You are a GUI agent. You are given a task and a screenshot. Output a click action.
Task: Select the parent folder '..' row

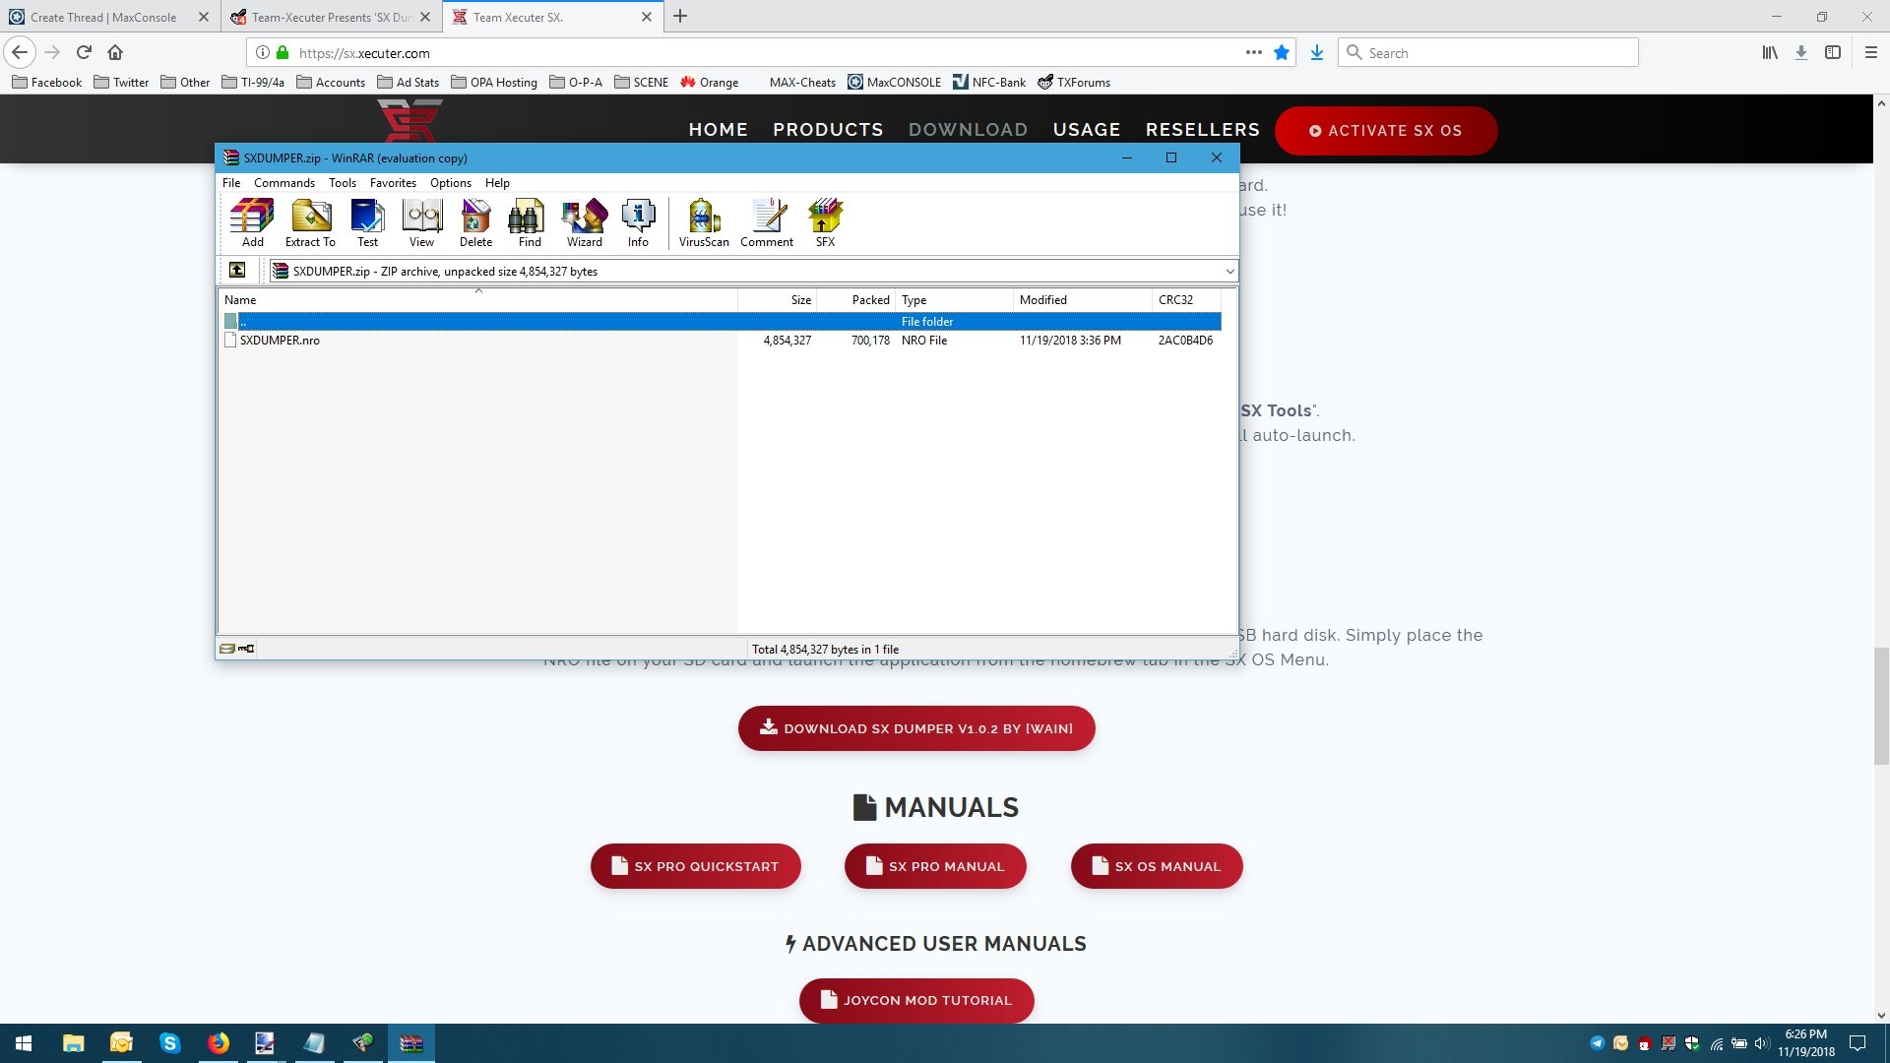click(x=720, y=322)
